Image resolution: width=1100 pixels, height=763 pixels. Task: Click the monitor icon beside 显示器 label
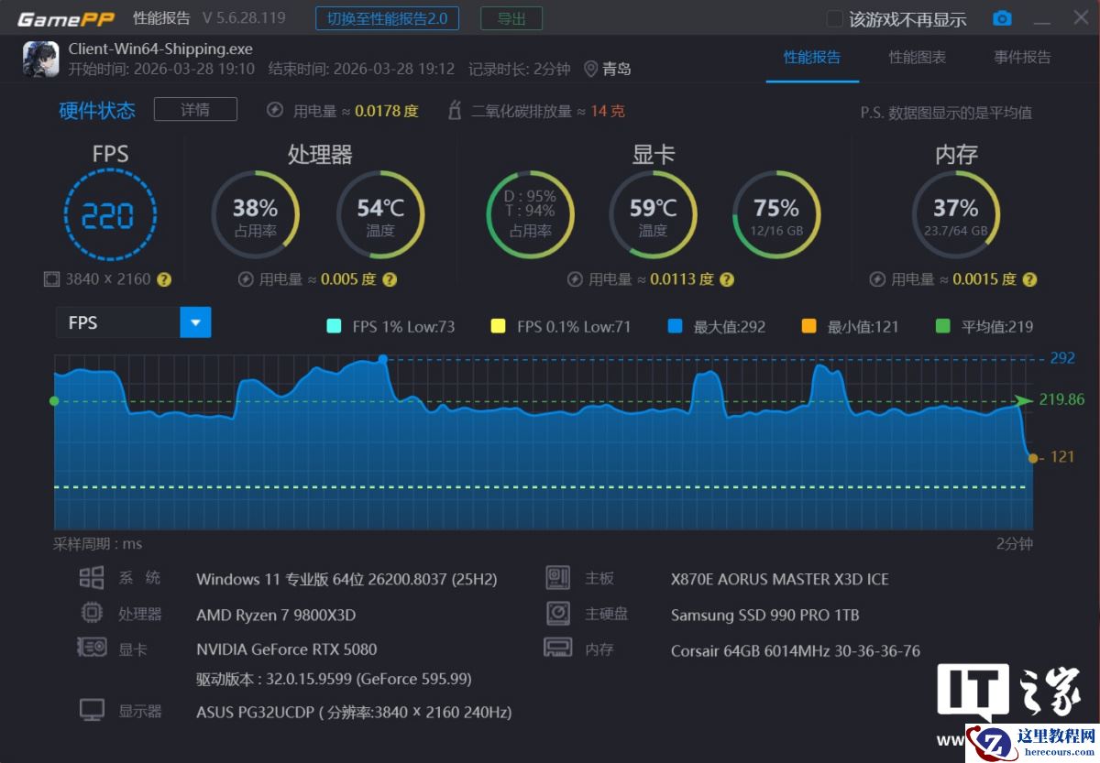92,710
